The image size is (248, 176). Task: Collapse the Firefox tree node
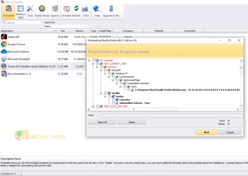click(x=105, y=96)
